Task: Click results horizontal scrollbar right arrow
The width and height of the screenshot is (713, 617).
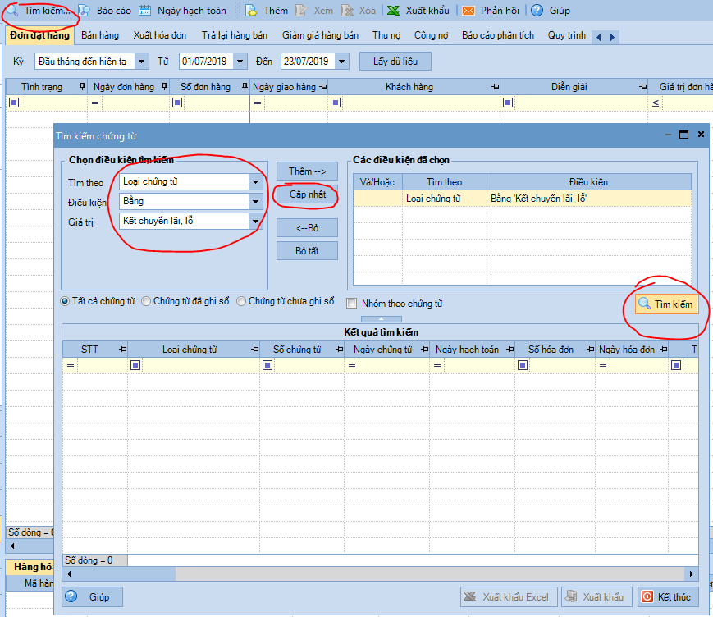Action: click(692, 574)
